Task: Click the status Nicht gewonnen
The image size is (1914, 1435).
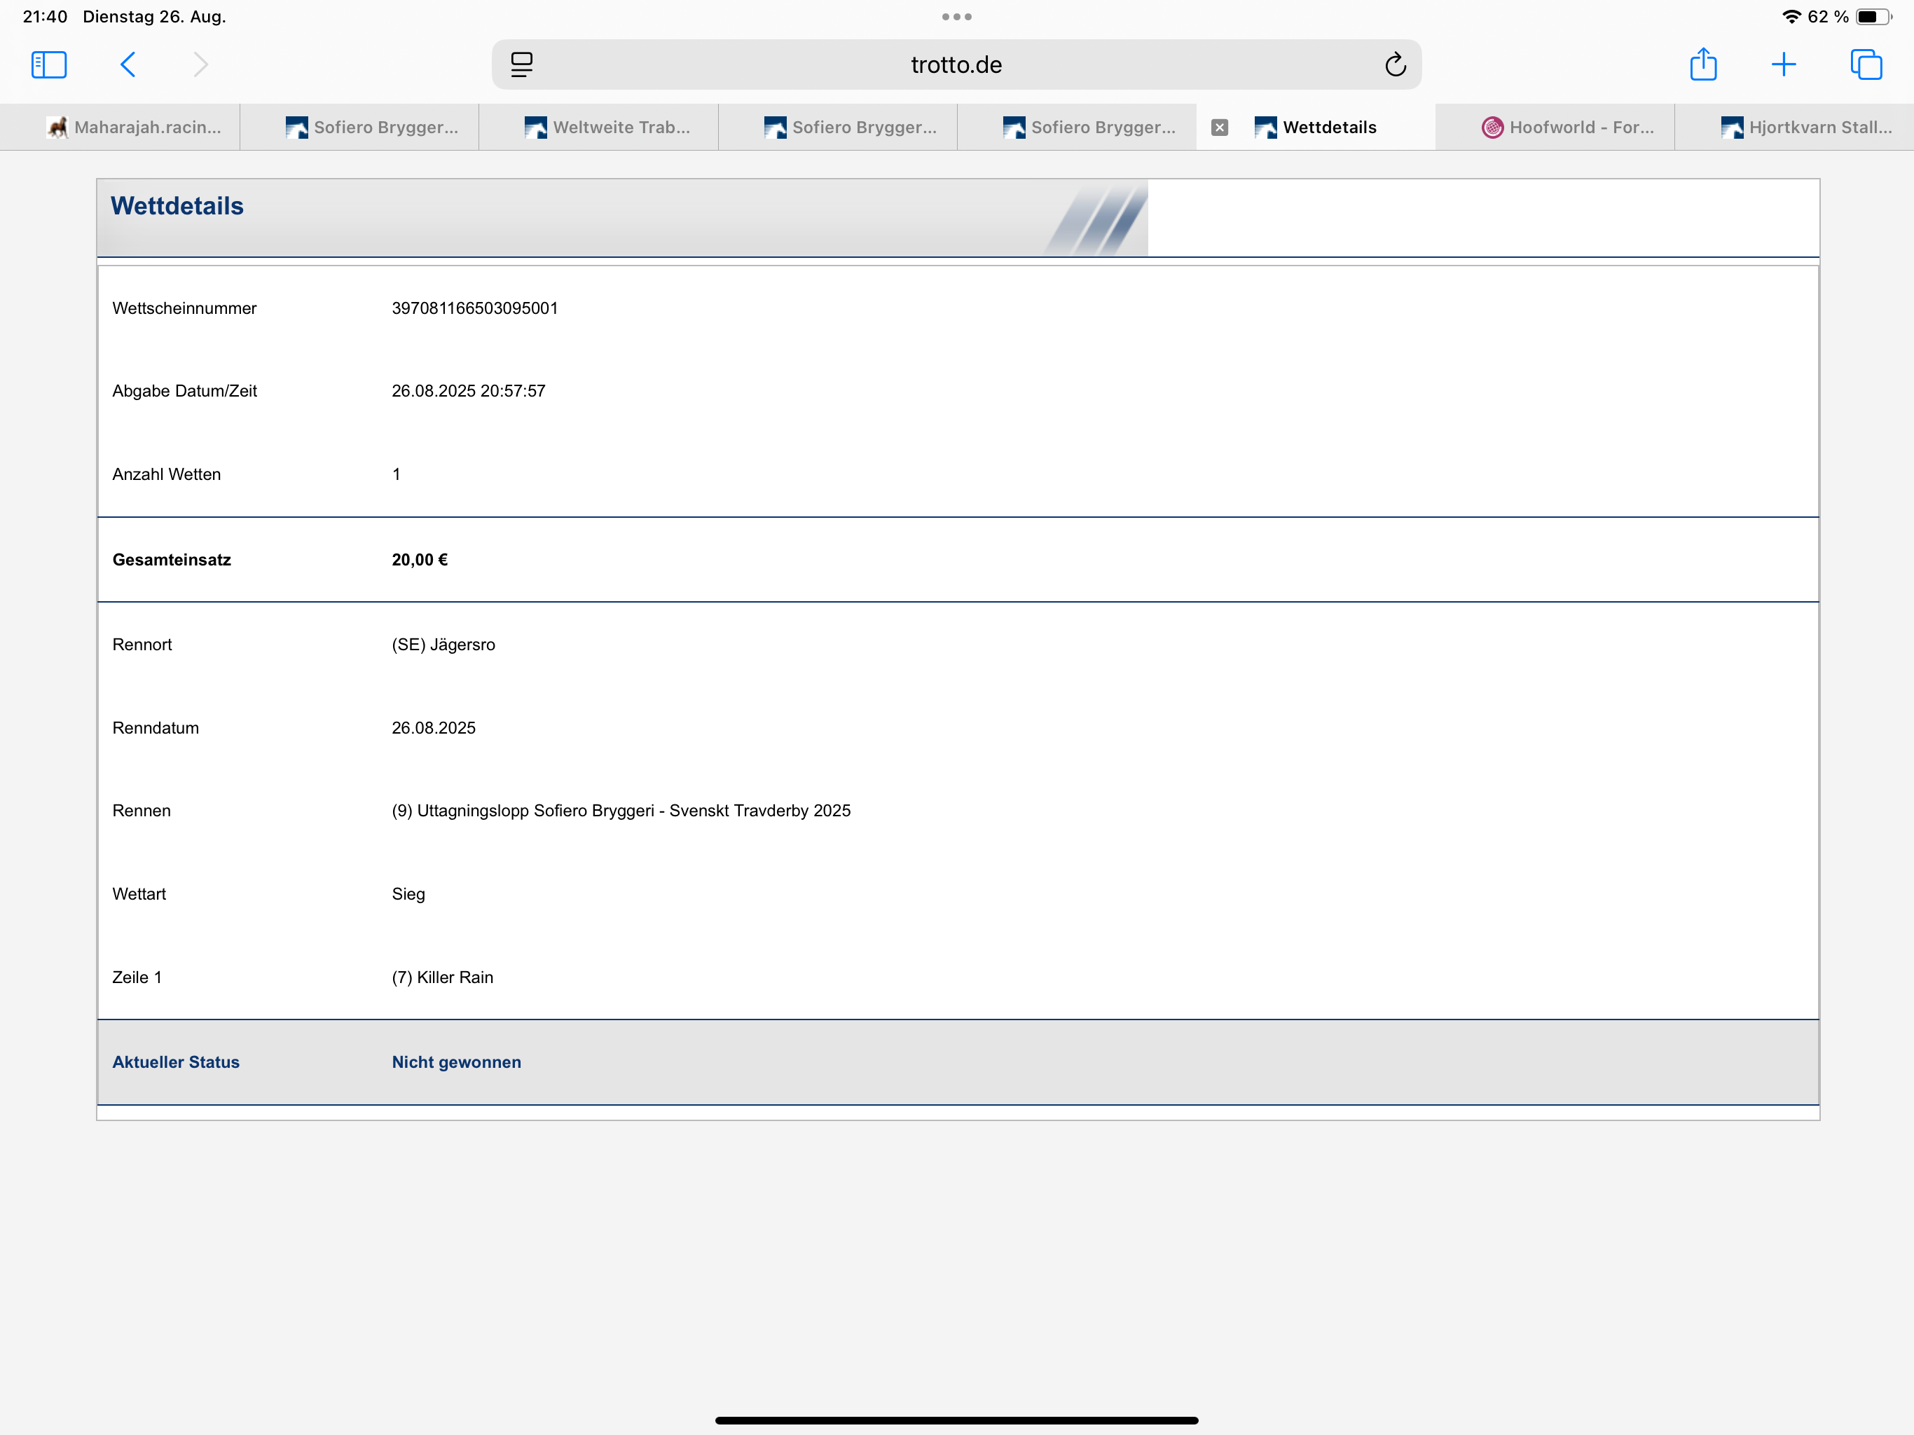Action: click(x=457, y=1062)
